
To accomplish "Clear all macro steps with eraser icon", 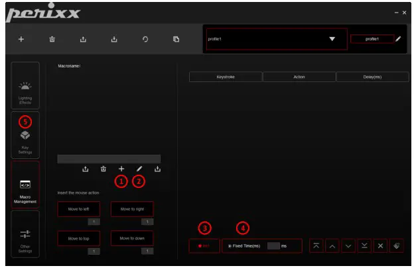I will pyautogui.click(x=397, y=246).
